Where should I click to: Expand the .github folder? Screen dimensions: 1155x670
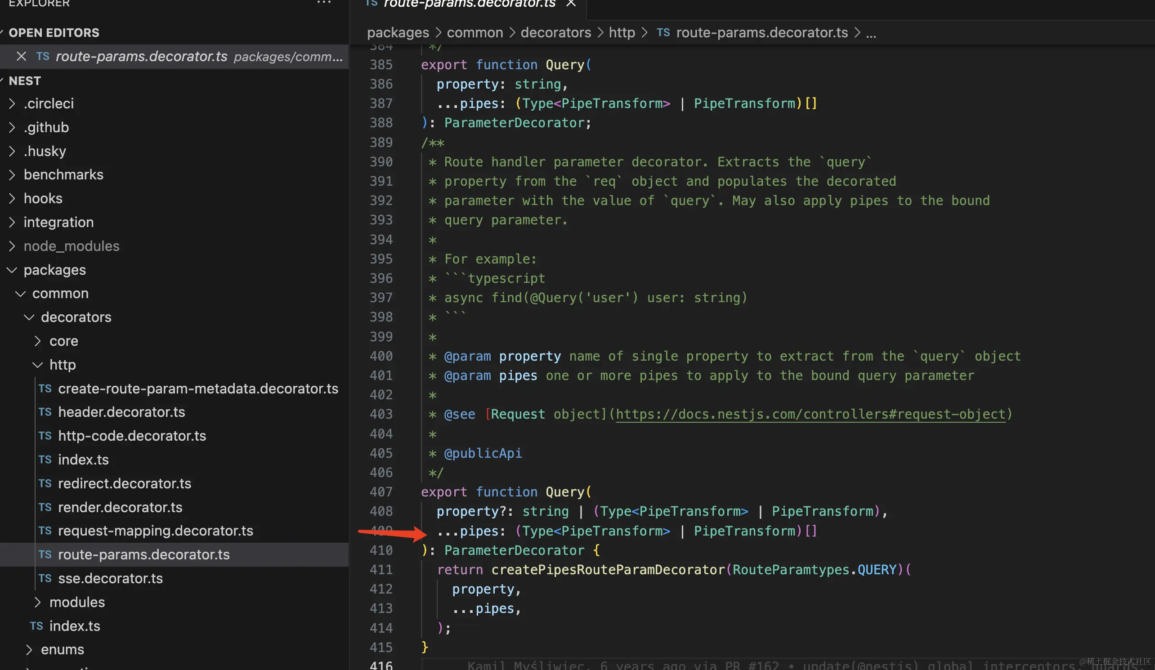[x=13, y=127]
